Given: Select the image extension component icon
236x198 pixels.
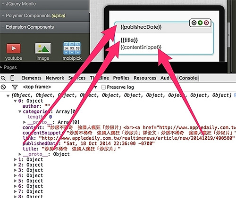Looking at the screenshot, I should (x=43, y=48).
